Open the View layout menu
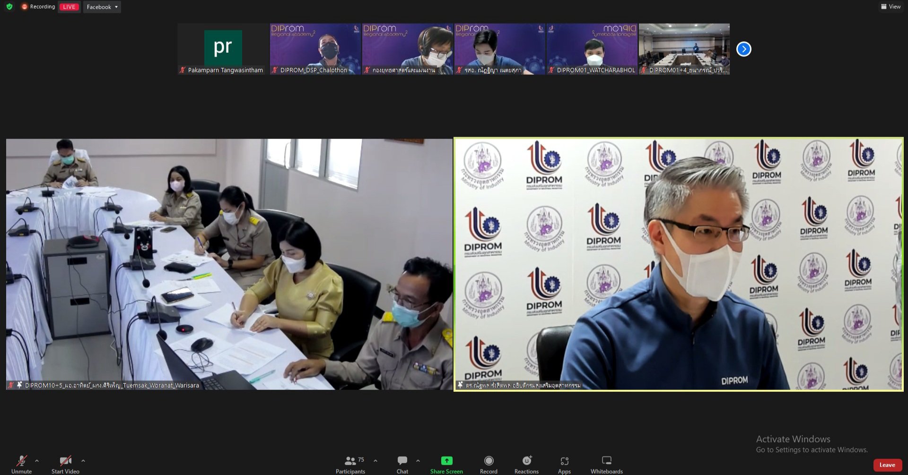Image resolution: width=908 pixels, height=475 pixels. [x=891, y=7]
